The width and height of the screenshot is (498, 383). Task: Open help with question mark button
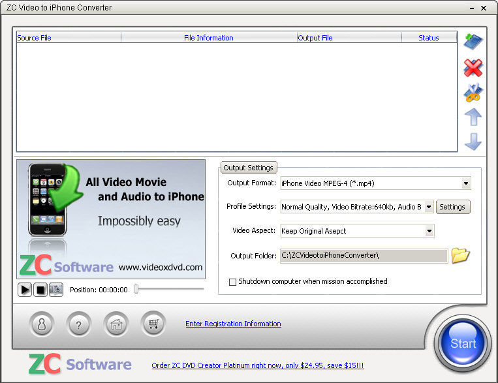(78, 324)
